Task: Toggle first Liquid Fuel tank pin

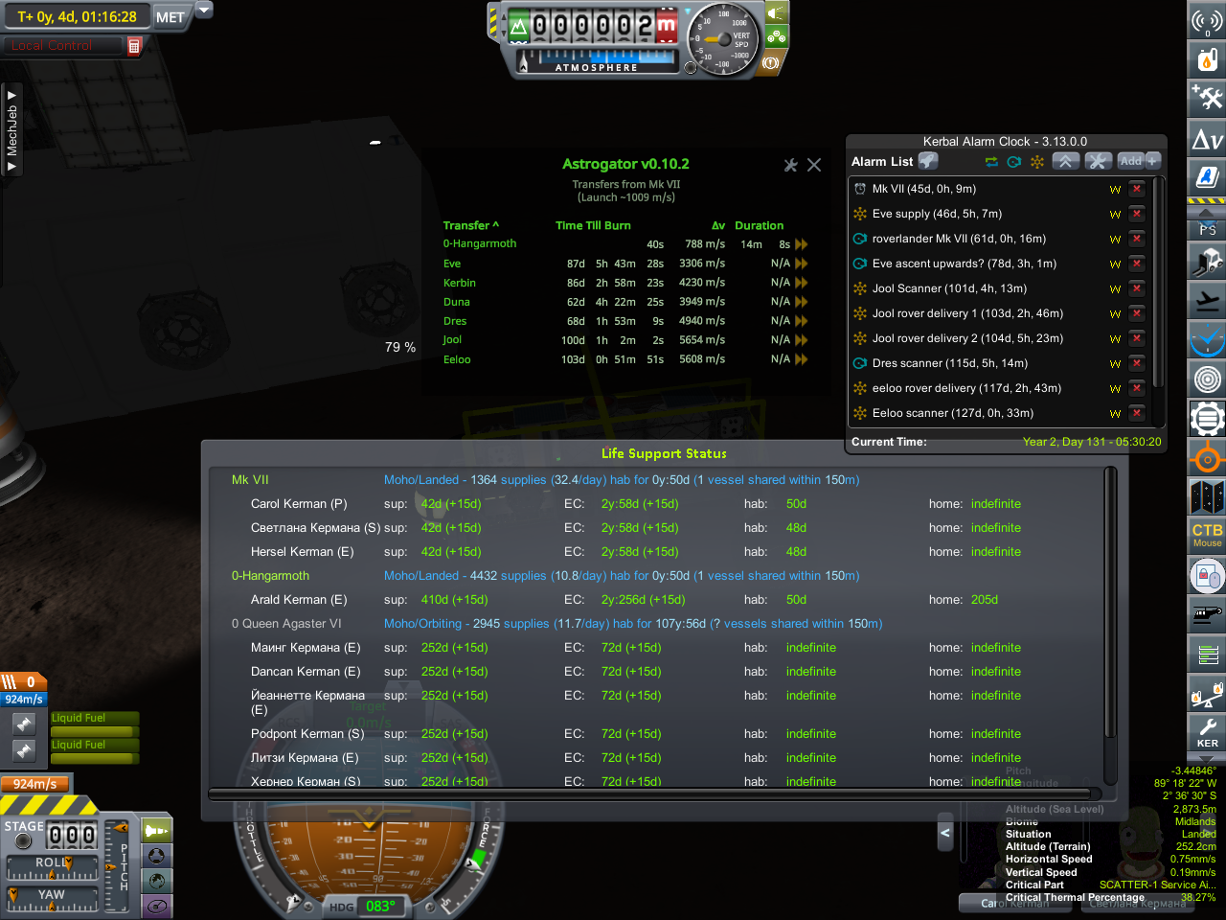Action: [x=25, y=724]
